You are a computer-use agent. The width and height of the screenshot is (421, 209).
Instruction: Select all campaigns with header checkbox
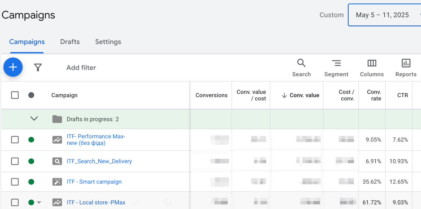(15, 95)
